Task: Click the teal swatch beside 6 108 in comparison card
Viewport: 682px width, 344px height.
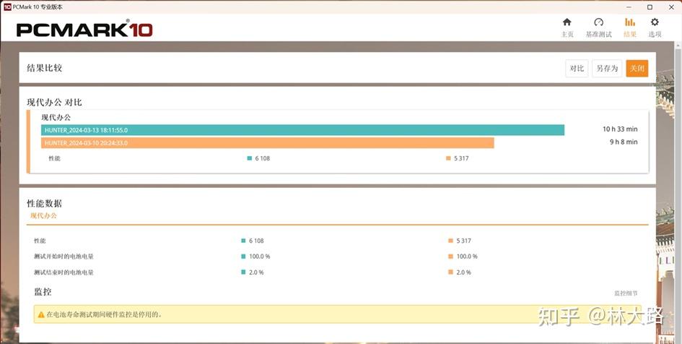Action: pyautogui.click(x=249, y=158)
